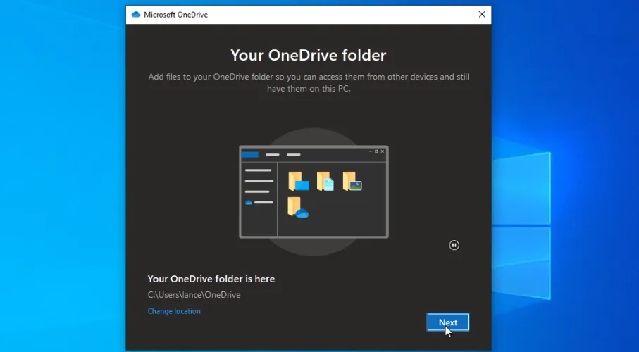Click the Next button
Image resolution: width=639 pixels, height=352 pixels.
[x=448, y=322]
